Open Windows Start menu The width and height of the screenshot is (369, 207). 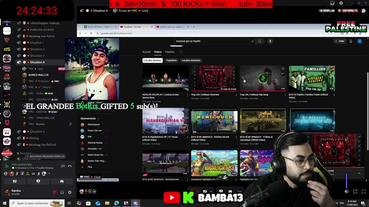click(x=4, y=203)
